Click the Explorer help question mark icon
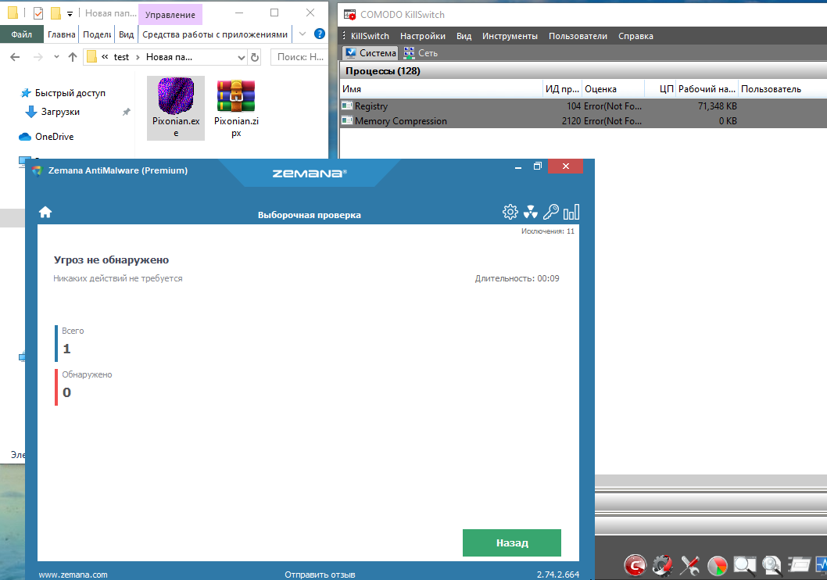Screen dimensions: 827x580 pyautogui.click(x=319, y=34)
